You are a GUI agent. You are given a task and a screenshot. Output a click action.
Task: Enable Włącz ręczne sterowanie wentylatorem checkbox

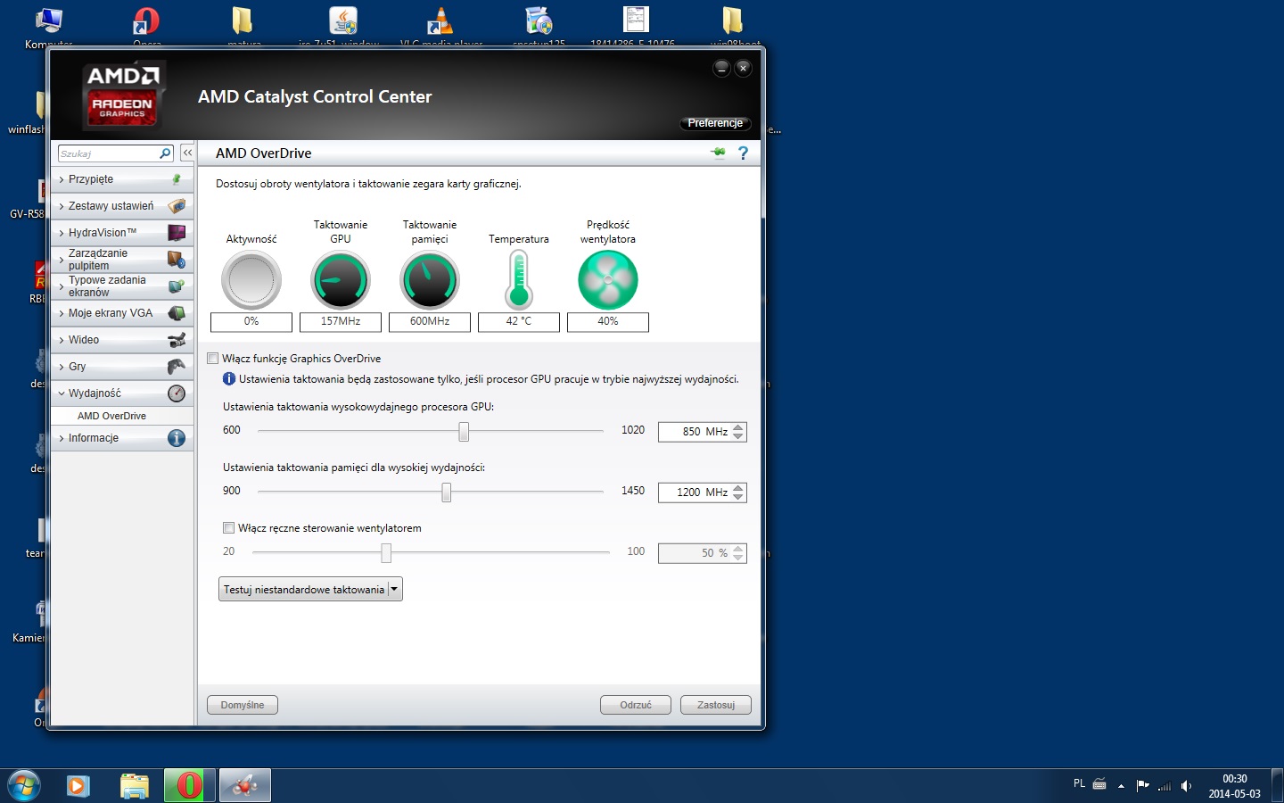click(x=228, y=528)
